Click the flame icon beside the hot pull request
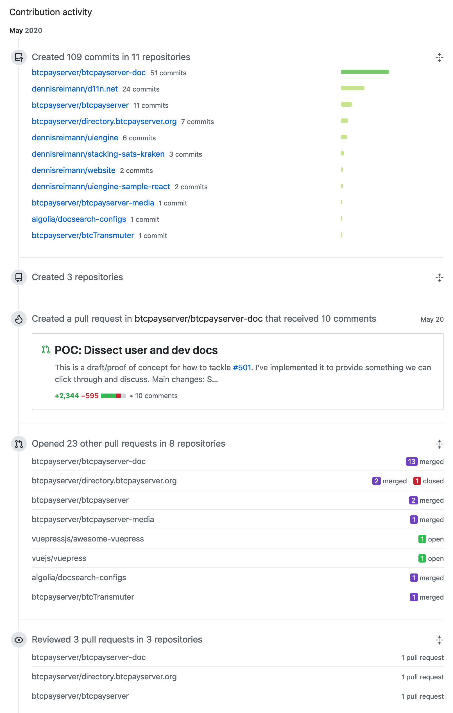 pyautogui.click(x=19, y=319)
